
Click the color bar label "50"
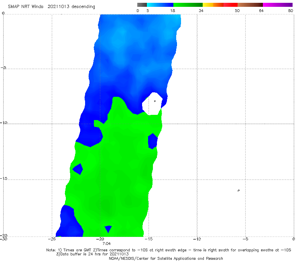tap(237, 11)
